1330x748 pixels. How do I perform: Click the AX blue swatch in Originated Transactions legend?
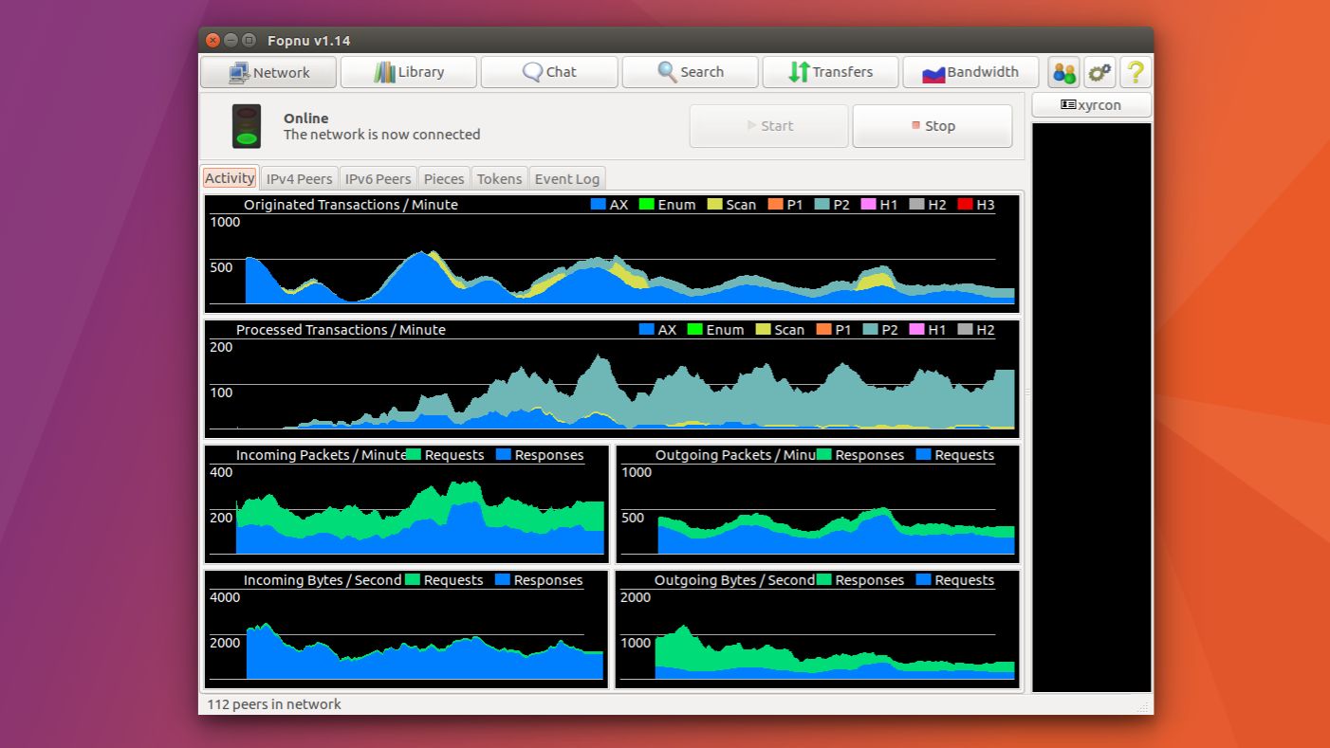coord(599,205)
